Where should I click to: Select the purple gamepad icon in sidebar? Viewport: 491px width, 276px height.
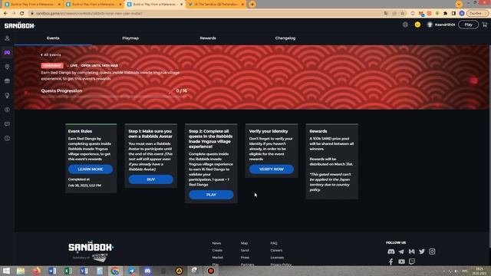tap(7, 53)
